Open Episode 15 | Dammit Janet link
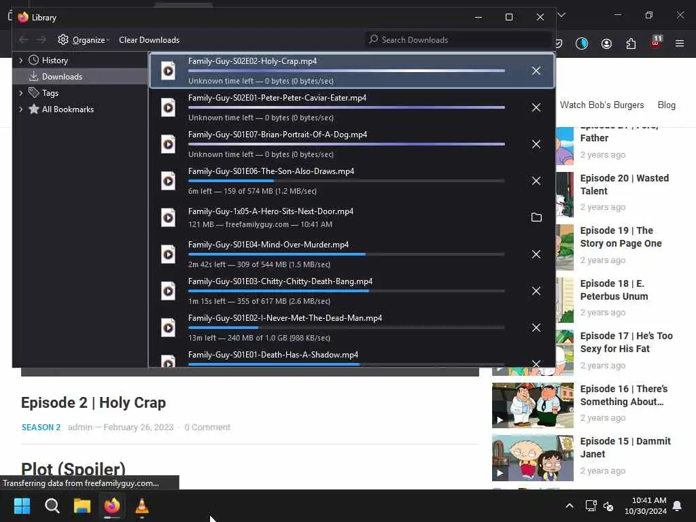 point(625,447)
